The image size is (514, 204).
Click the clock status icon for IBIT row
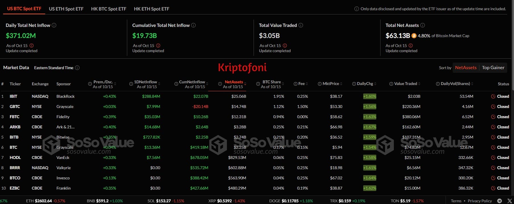tap(493, 96)
